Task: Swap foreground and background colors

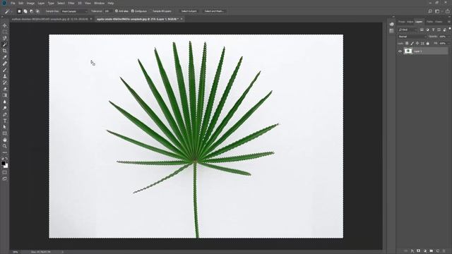Action: 6,158
